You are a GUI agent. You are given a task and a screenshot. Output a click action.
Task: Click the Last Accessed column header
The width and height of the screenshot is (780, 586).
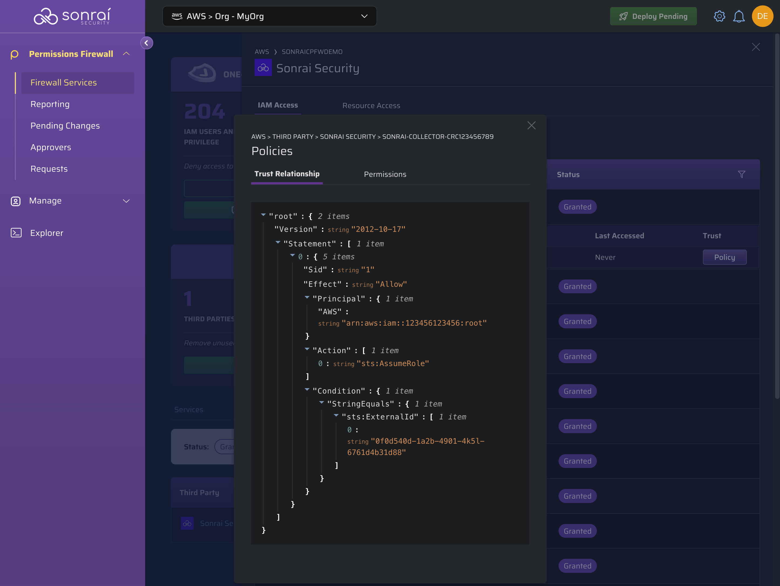point(619,236)
